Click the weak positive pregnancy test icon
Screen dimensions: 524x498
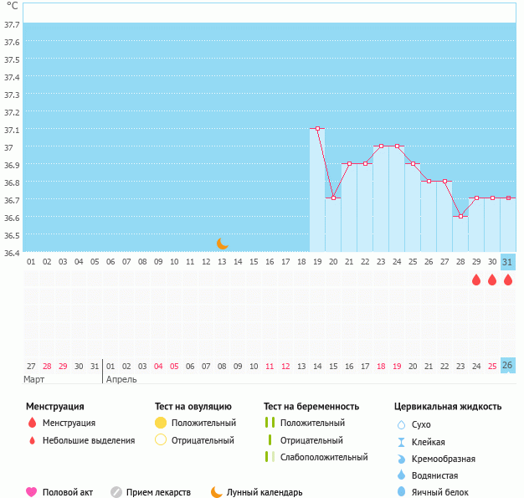click(x=270, y=457)
